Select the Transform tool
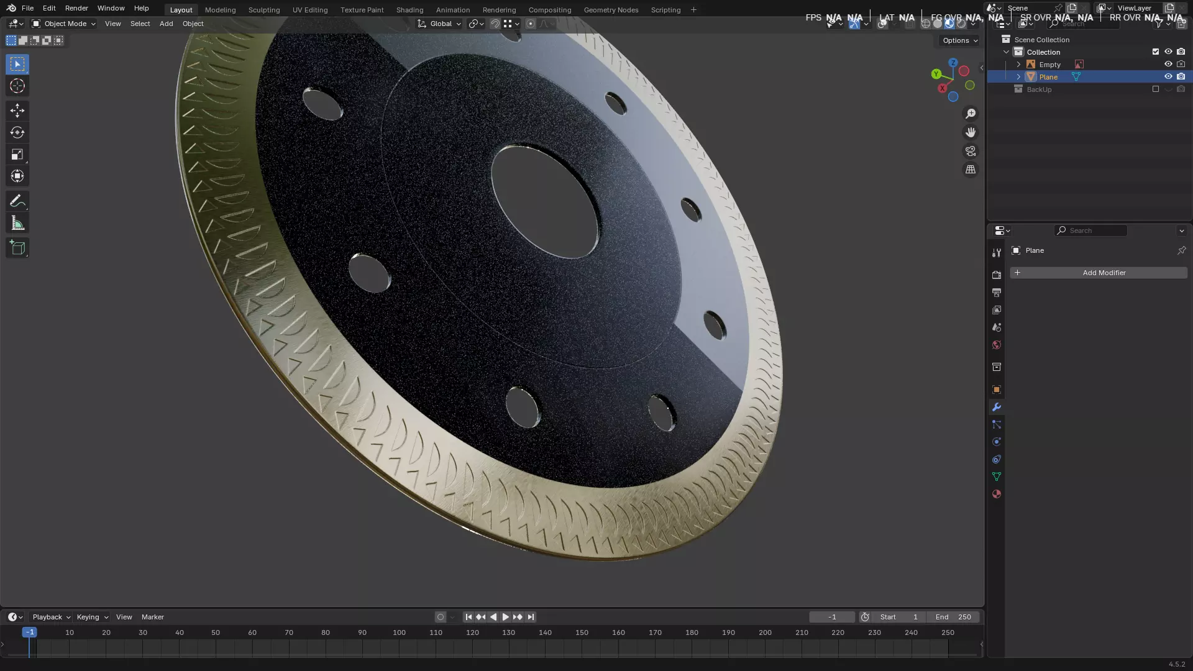The width and height of the screenshot is (1193, 671). pyautogui.click(x=17, y=176)
